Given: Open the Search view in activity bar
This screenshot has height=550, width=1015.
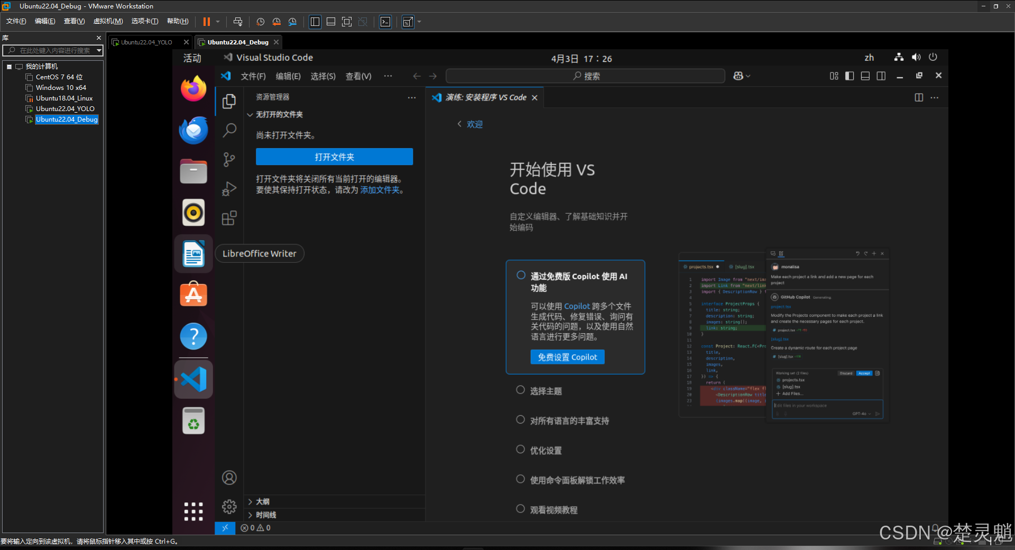Looking at the screenshot, I should (229, 130).
